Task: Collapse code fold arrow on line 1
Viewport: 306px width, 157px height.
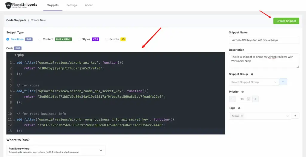Action: [x=14, y=63]
